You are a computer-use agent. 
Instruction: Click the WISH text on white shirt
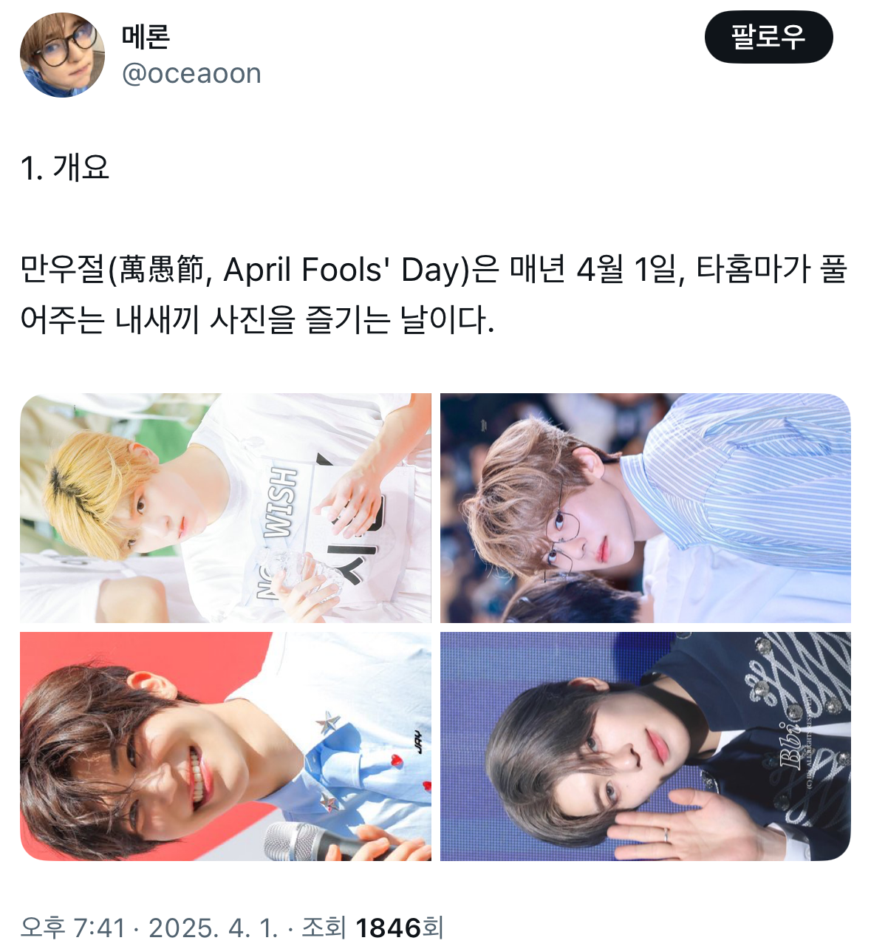click(281, 503)
